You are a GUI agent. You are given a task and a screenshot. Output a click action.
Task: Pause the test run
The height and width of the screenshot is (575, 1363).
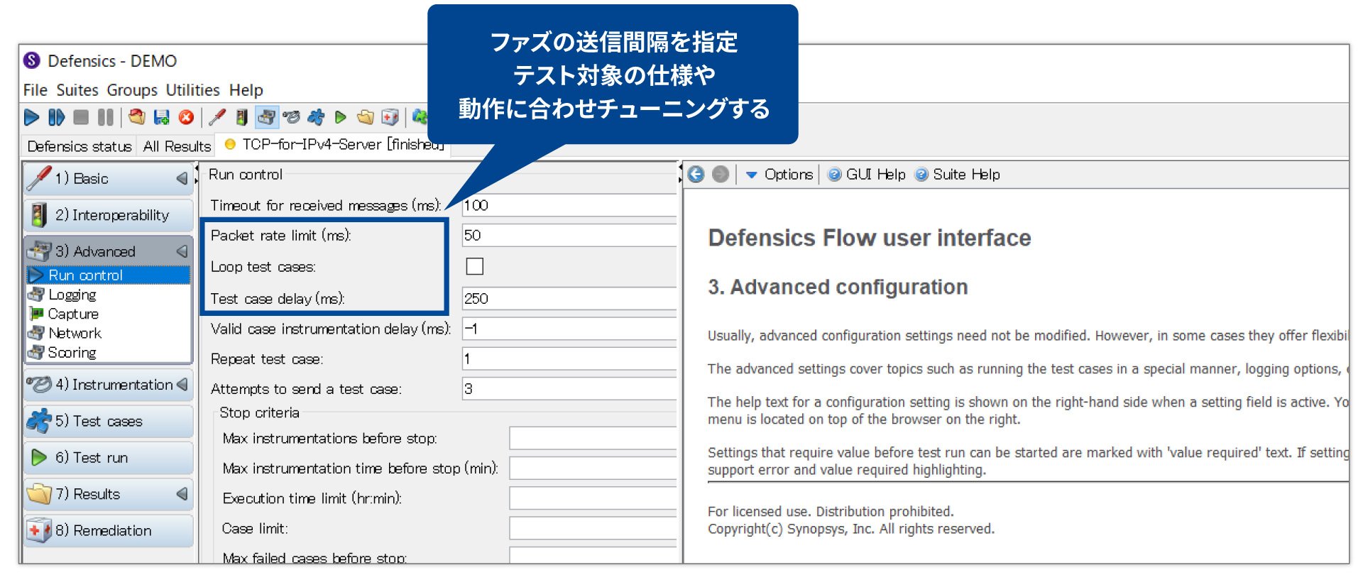click(x=106, y=117)
